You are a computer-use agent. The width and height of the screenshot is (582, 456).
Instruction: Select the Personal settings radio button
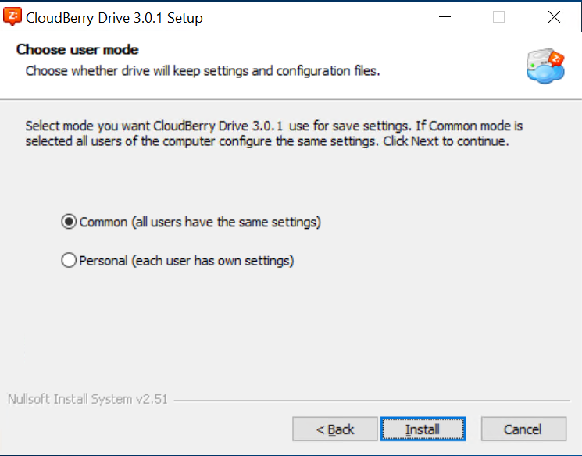(x=69, y=261)
